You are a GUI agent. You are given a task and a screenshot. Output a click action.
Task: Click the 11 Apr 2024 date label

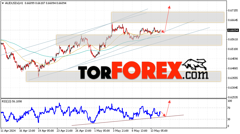pyautogui.click(x=8, y=131)
